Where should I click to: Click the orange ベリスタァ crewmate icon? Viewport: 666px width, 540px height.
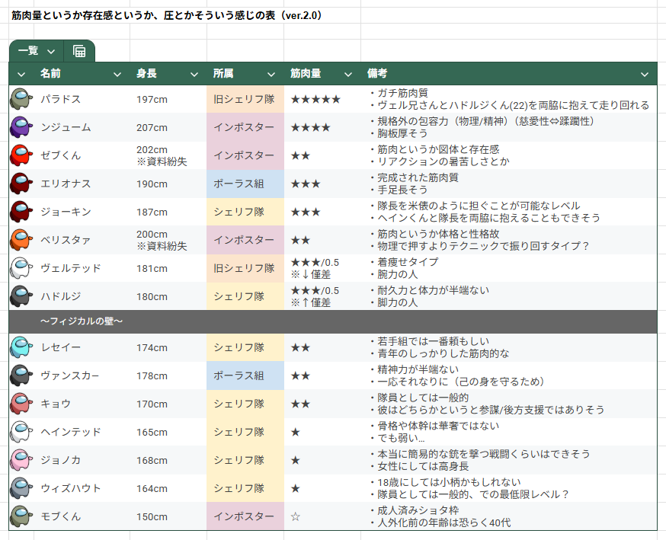(x=21, y=240)
